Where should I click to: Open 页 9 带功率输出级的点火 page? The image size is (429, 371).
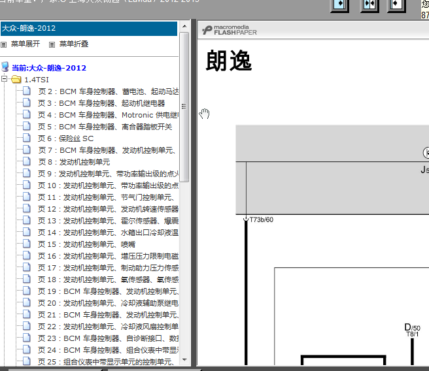coord(109,174)
